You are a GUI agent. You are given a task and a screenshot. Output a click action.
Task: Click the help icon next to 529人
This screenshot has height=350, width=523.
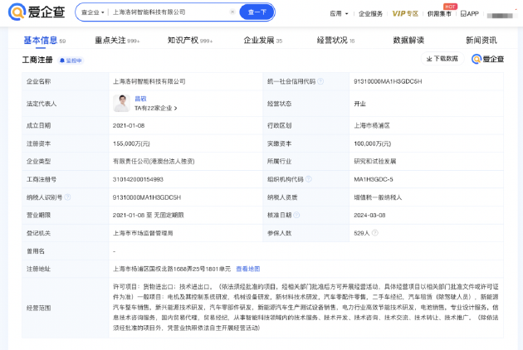[x=375, y=233]
